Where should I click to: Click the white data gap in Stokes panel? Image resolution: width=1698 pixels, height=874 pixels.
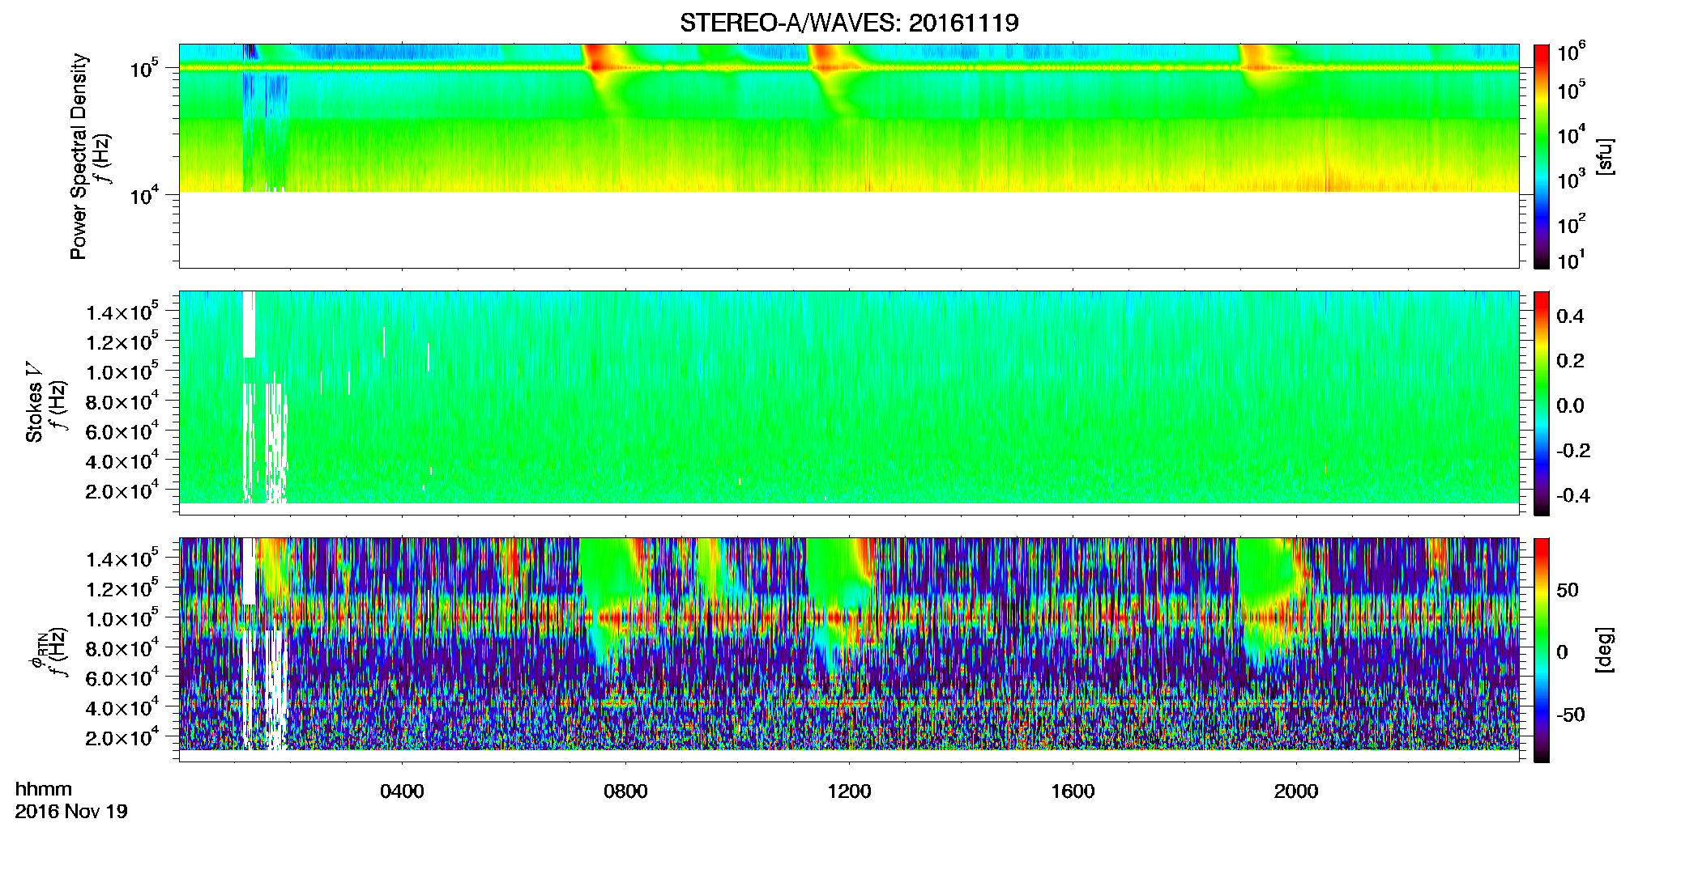(250, 324)
